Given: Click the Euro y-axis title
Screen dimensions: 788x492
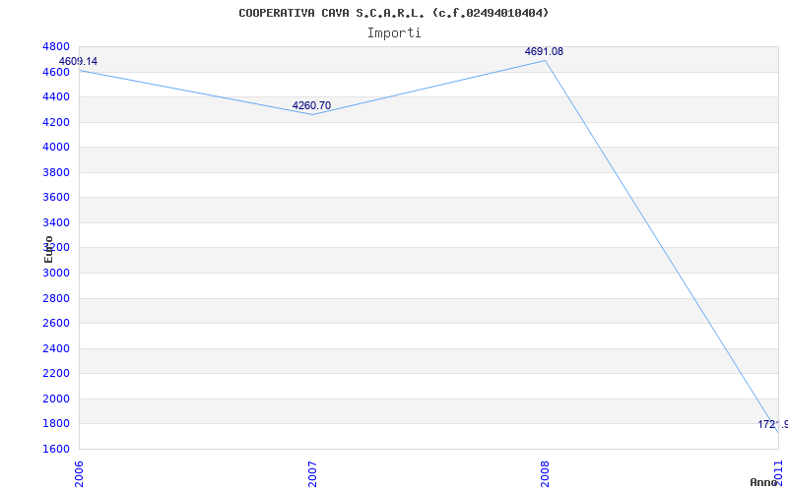Looking at the screenshot, I should tap(48, 249).
